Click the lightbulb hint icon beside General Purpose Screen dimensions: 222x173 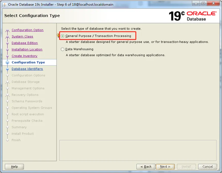click(x=58, y=35)
